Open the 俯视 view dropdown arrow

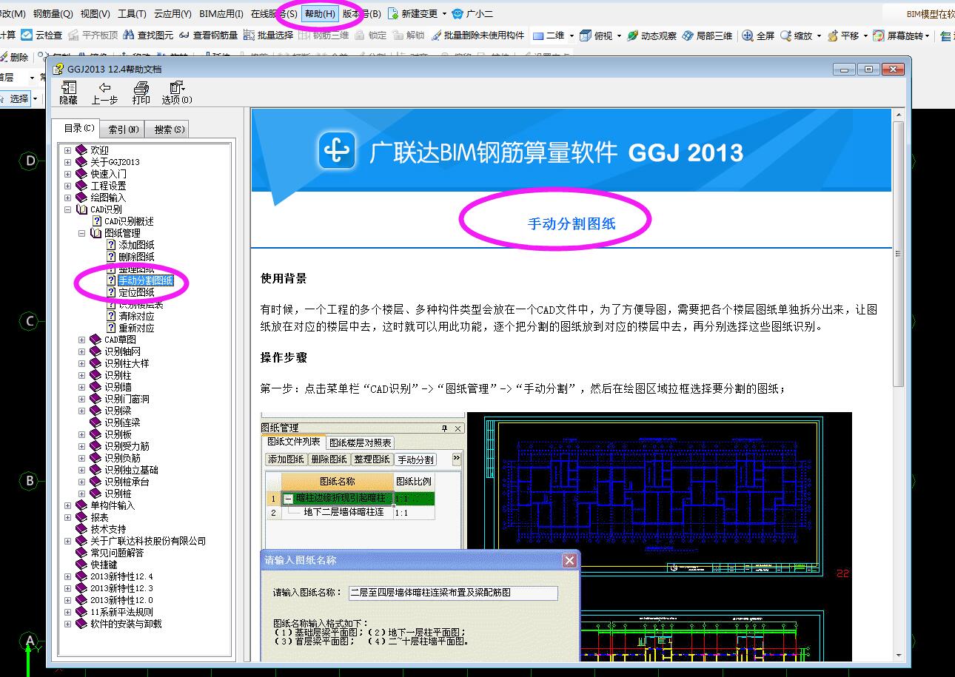point(618,36)
